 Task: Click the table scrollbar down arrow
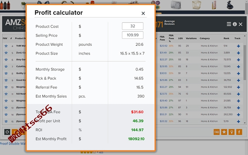(245, 123)
